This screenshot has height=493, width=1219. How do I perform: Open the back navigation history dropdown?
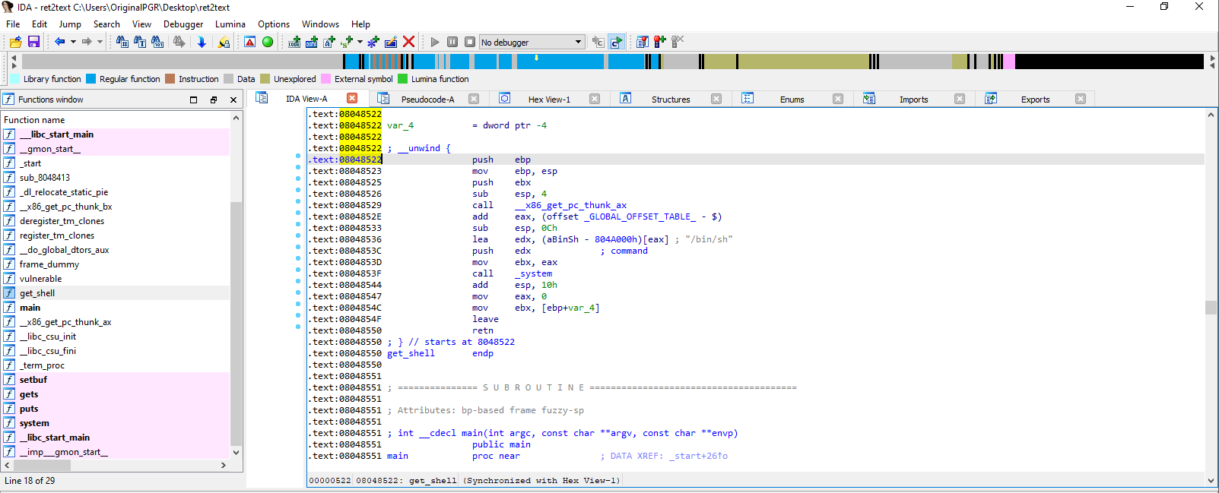73,42
